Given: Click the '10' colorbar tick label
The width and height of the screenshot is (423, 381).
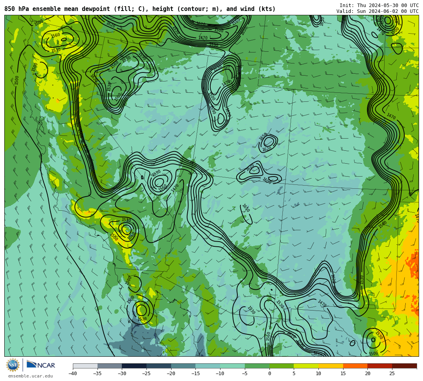Looking at the screenshot, I should 318,374.
